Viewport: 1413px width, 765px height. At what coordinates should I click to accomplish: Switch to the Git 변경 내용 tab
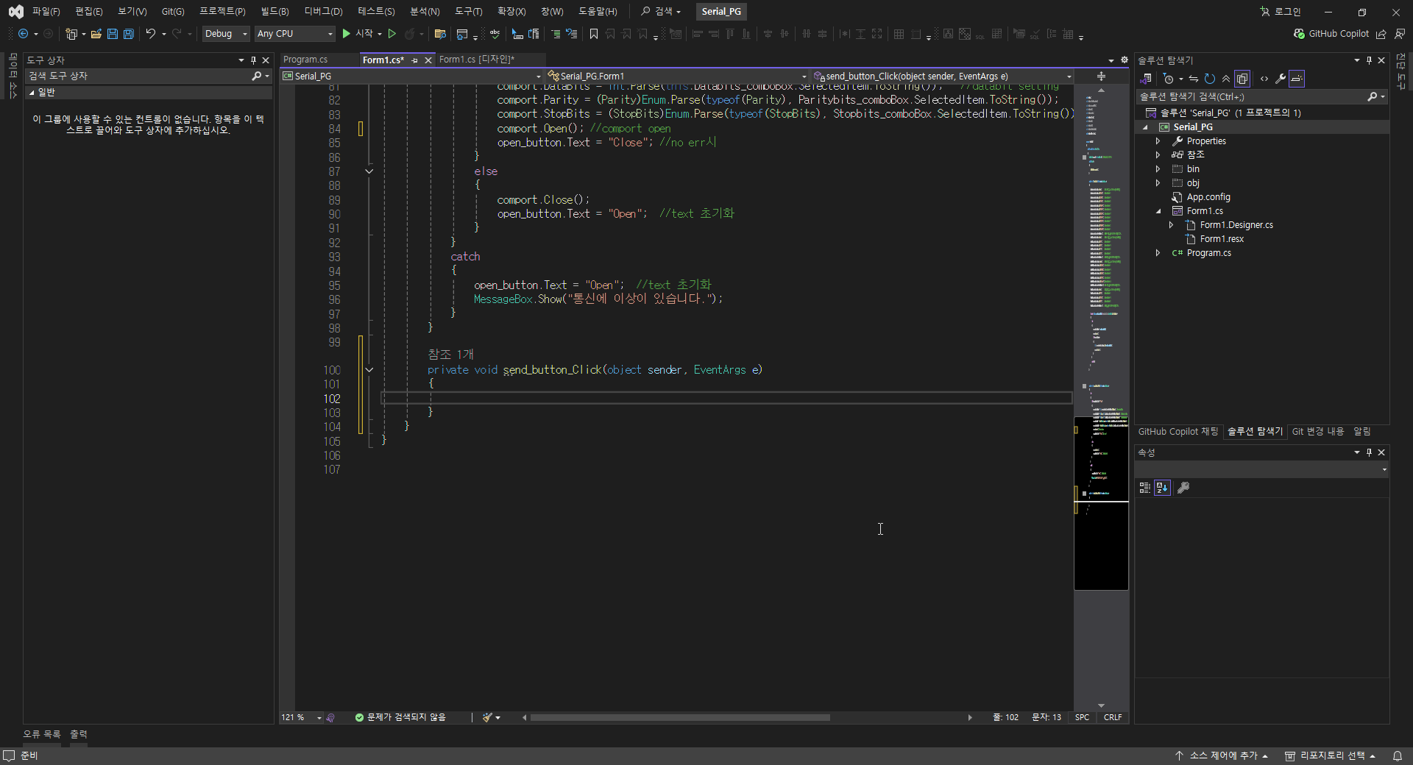[x=1317, y=432]
